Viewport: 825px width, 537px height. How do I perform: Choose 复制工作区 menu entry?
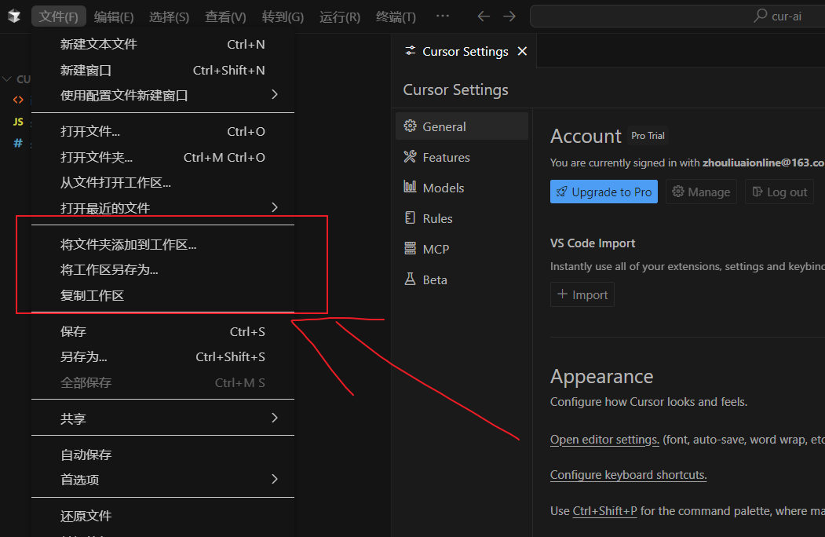(162, 295)
